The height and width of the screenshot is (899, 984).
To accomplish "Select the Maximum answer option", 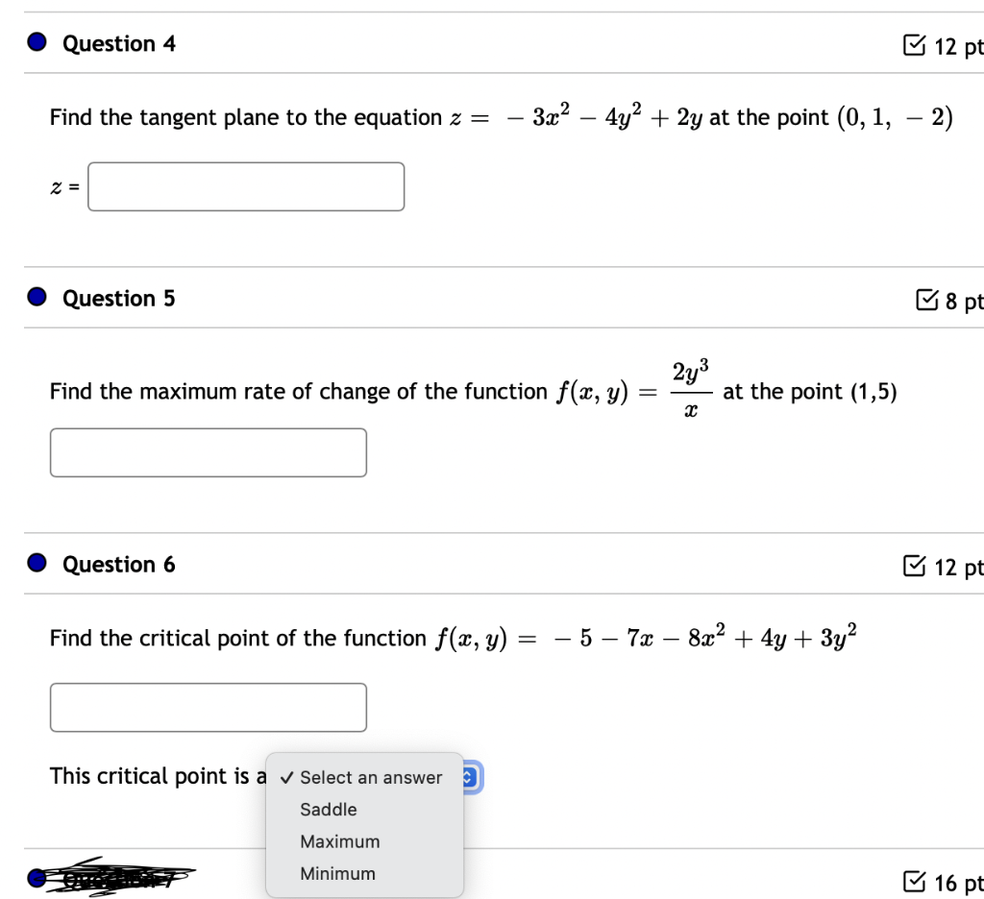I will click(x=340, y=841).
